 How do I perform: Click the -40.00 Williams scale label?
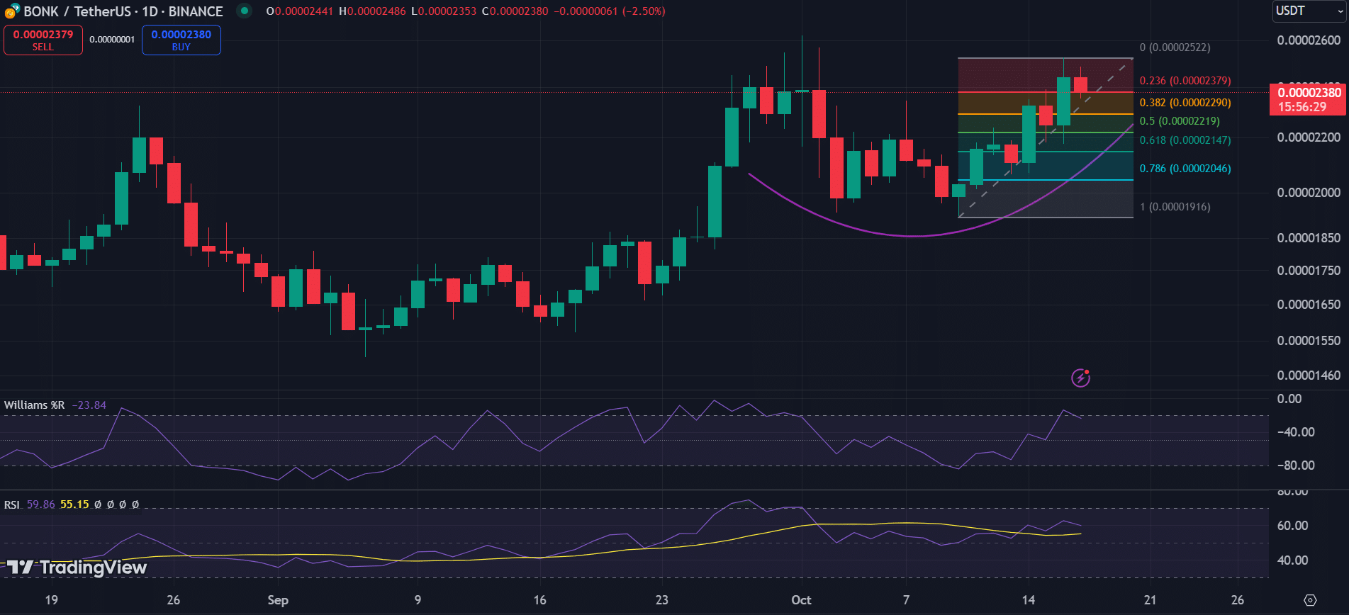1297,432
